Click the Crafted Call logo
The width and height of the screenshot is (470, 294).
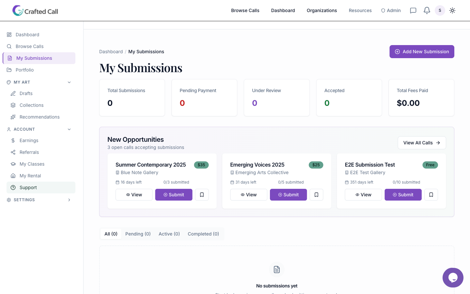(x=35, y=11)
